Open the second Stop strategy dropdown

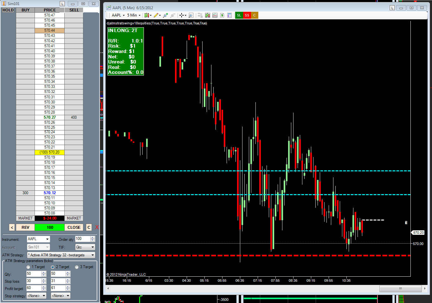[x=61, y=296]
